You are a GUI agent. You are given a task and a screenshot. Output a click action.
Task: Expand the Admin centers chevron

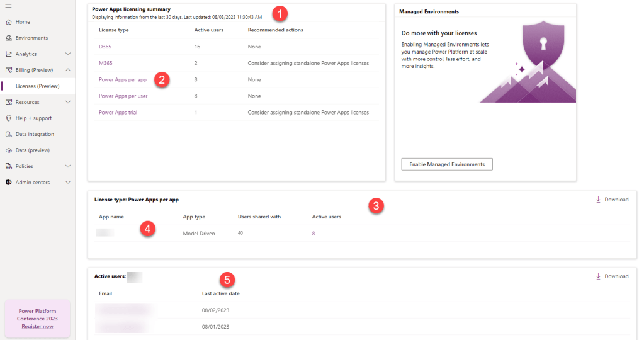pyautogui.click(x=68, y=183)
